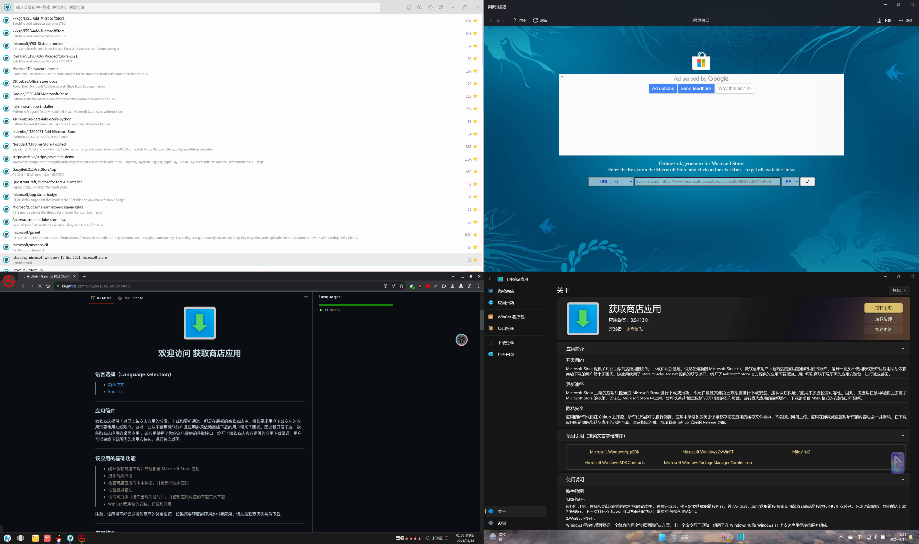Screen dimensions: 919x544
Task: Click the checkmark submit button
Action: pos(807,181)
